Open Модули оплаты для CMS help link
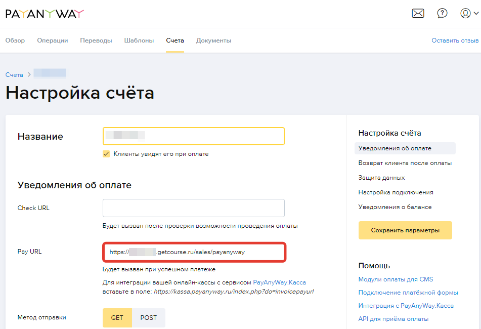 (x=396, y=279)
